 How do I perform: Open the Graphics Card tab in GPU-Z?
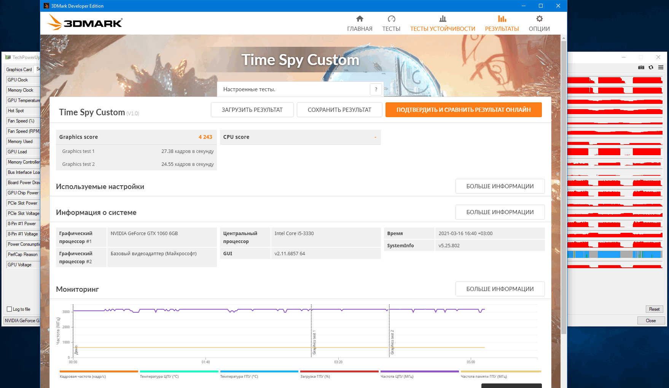19,69
